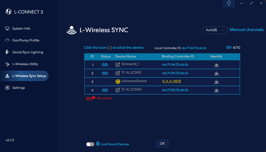Open the System Info page
The height and width of the screenshot is (152, 266).
(21, 28)
